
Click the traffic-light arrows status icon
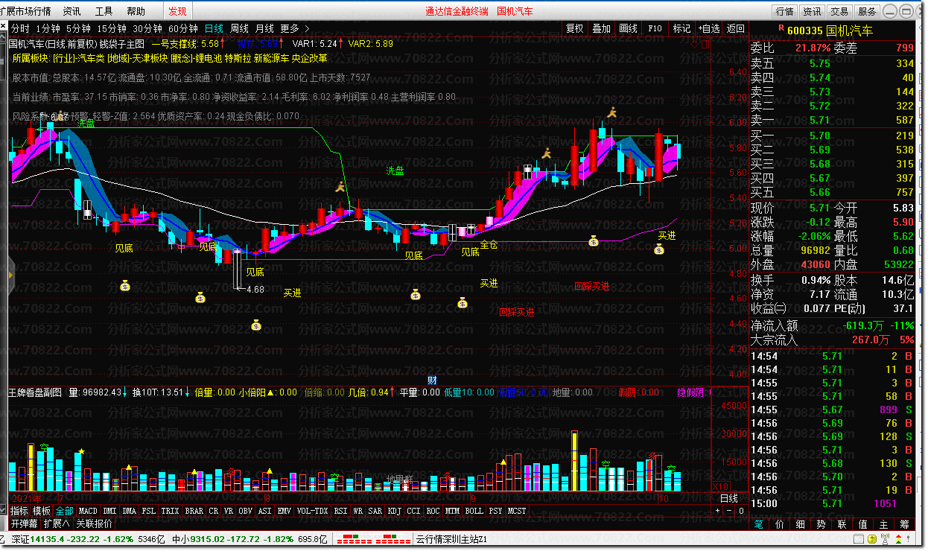pyautogui.click(x=898, y=539)
